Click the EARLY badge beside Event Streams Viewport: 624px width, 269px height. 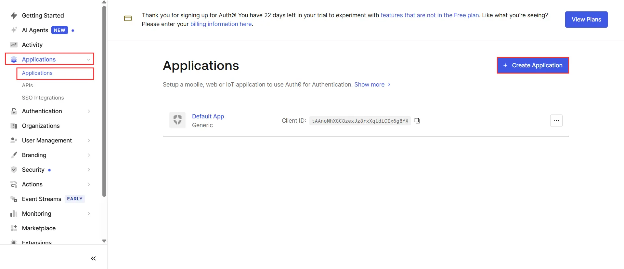coord(75,199)
